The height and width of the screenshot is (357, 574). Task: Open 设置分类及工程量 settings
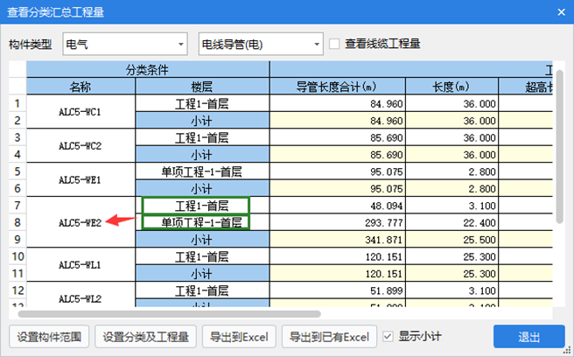click(146, 336)
